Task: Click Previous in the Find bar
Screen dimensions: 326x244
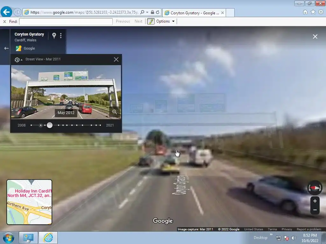Action: click(123, 21)
